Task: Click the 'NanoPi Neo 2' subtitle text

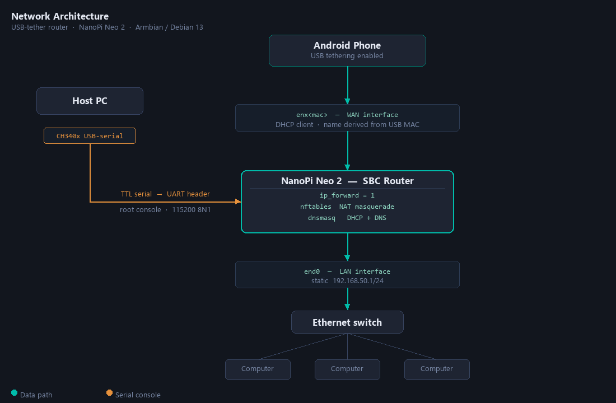Action: tap(102, 27)
